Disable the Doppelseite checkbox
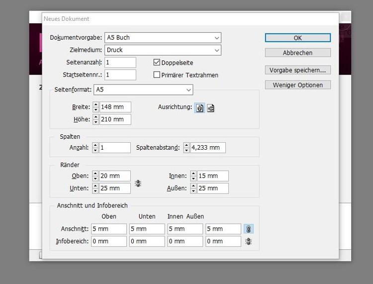Screen dimensions: 373x284 pyautogui.click(x=157, y=63)
